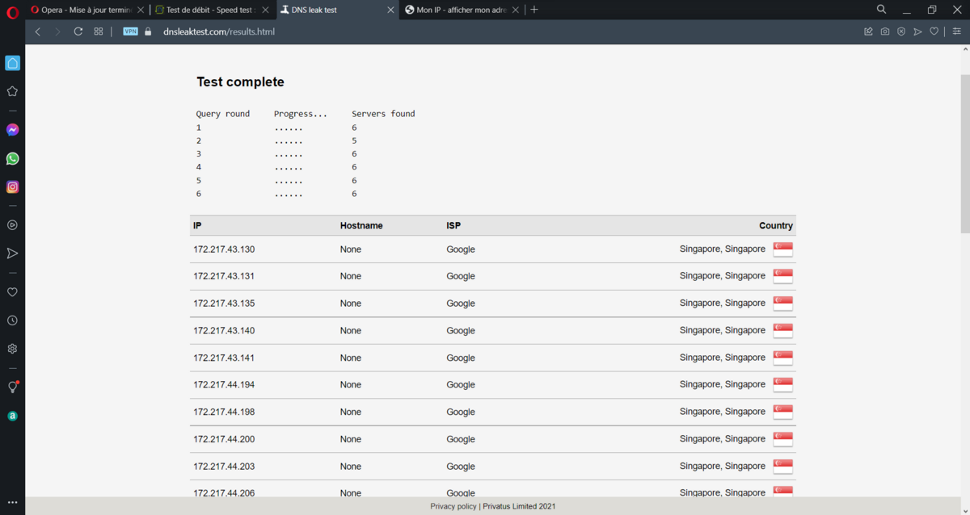Select IP address 172.217.44.200
This screenshot has width=970, height=515.
(x=224, y=439)
